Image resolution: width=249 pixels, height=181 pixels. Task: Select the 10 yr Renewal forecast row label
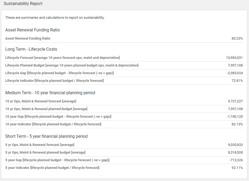tap(41, 101)
